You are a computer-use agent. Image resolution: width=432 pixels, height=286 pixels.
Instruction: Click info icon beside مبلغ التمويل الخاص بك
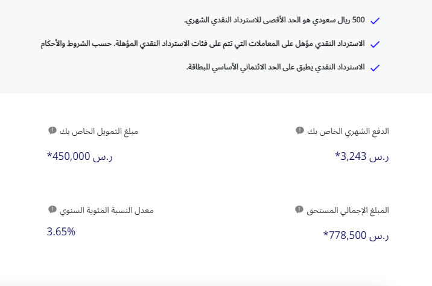coord(52,130)
